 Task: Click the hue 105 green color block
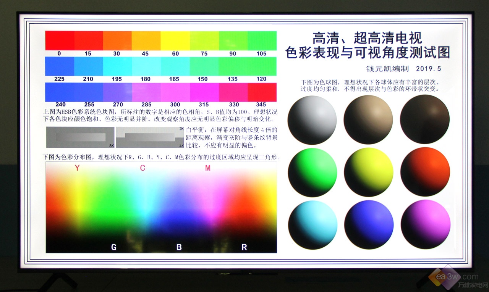point(262,40)
